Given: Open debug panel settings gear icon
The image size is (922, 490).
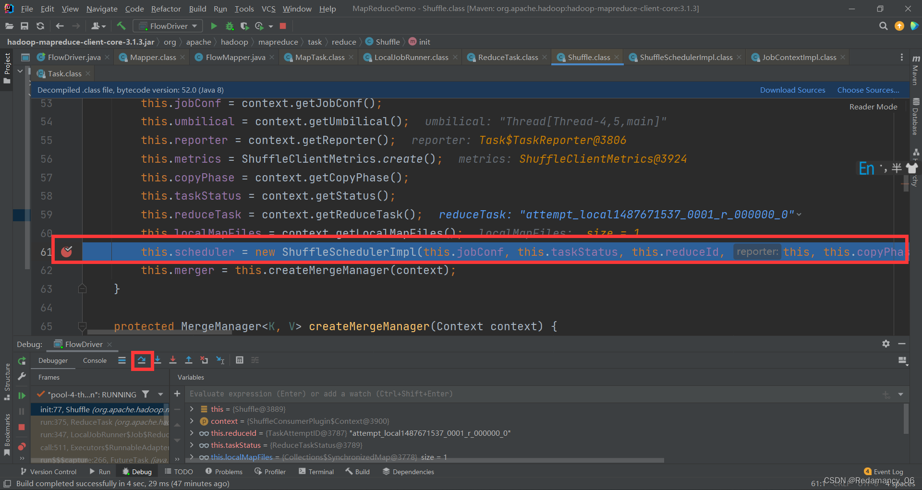Looking at the screenshot, I should click(x=886, y=344).
